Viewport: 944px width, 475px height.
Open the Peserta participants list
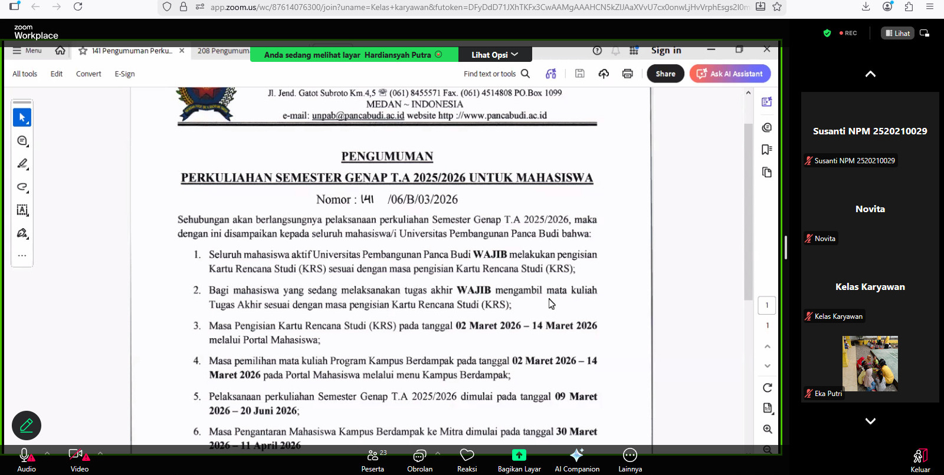[x=373, y=460]
